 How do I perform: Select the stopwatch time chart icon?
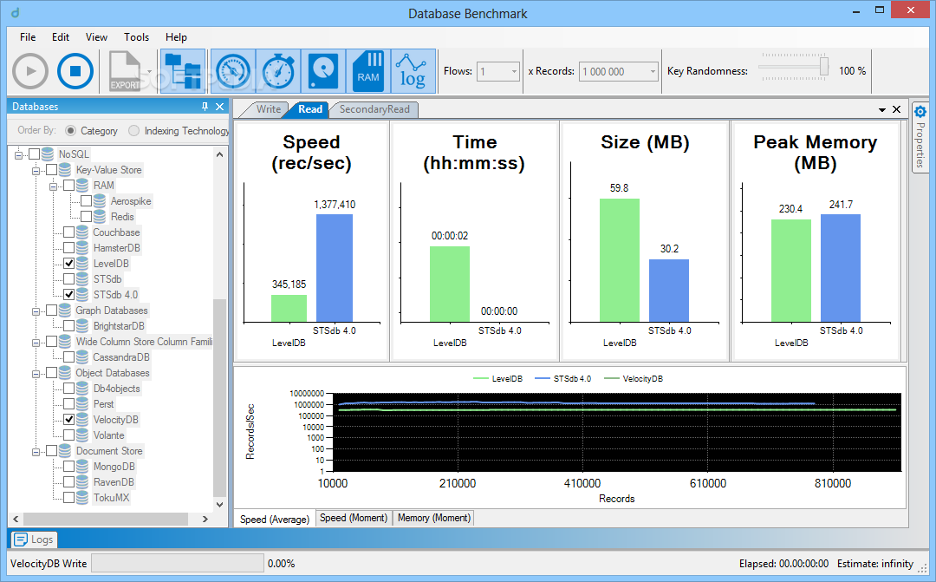pyautogui.click(x=278, y=71)
